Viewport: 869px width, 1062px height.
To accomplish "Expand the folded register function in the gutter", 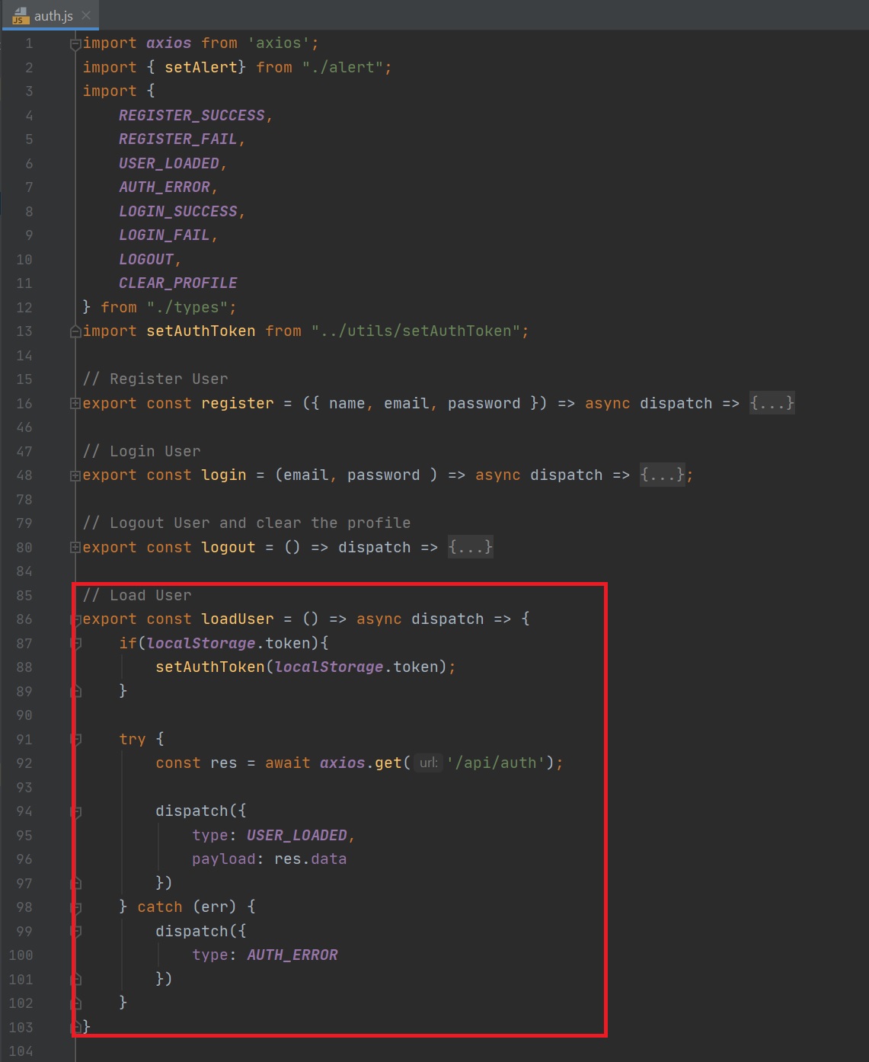I will [75, 404].
